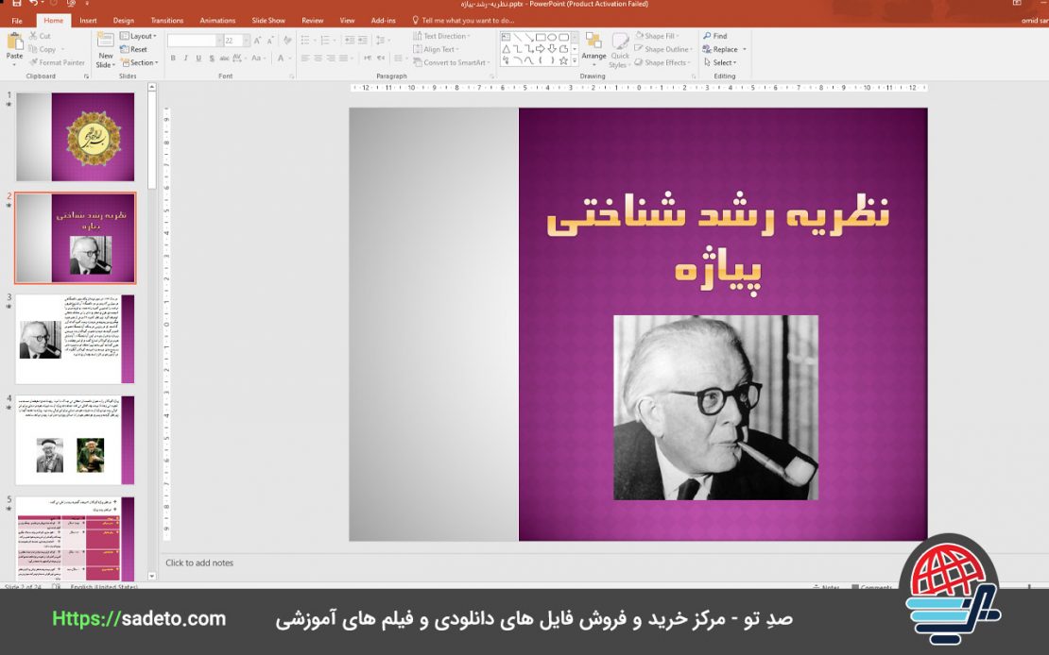Insert a New Slide
Viewport: 1049px width, 655px height.
tap(105, 50)
